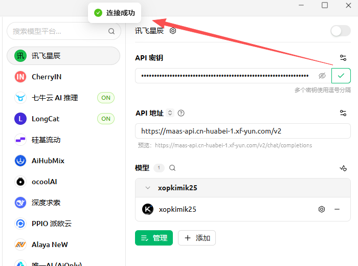Click the 添加 button
The image size is (358, 266).
click(x=197, y=238)
